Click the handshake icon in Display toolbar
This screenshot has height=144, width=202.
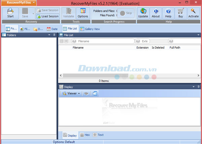tap(86, 94)
